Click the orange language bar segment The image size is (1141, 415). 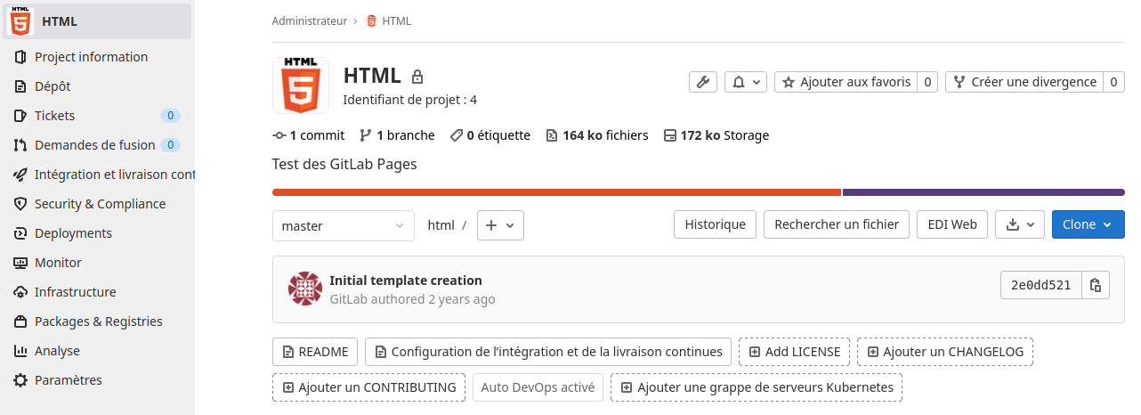tap(556, 192)
